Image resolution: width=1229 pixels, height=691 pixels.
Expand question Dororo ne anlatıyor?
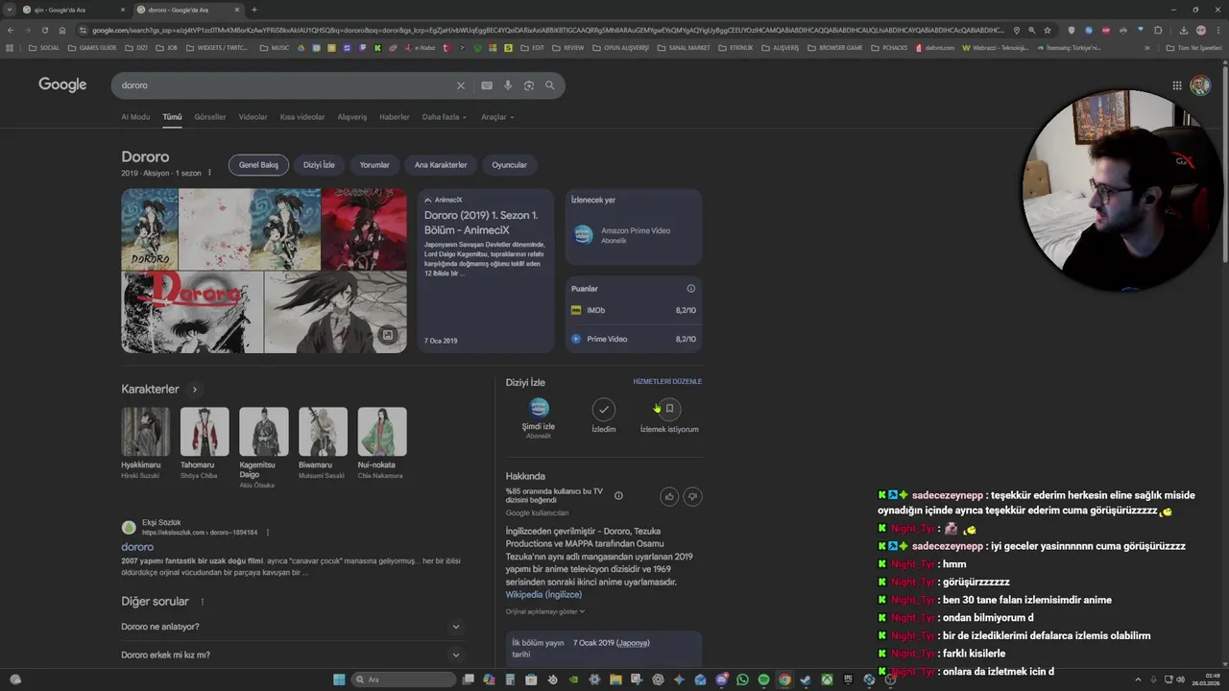point(292,627)
